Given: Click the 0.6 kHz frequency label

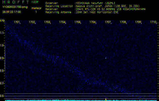Looking at the screenshot, I should pyautogui.click(x=2, y=96).
